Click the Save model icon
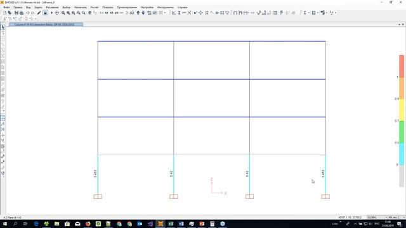 click(16, 13)
